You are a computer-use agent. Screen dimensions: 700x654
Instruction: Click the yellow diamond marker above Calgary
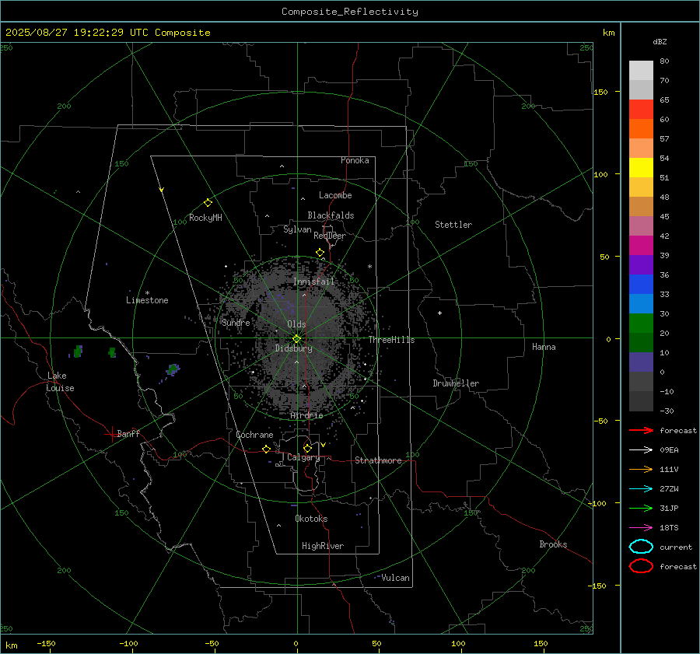307,448
